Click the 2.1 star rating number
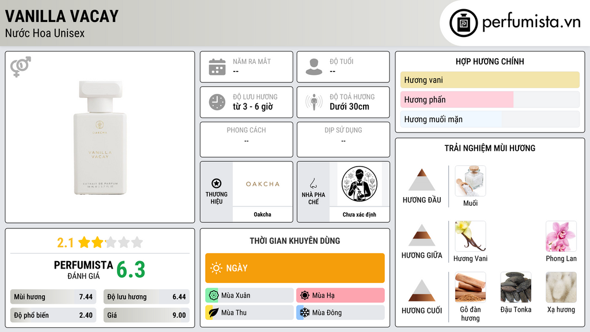590x332 pixels. [x=65, y=243]
